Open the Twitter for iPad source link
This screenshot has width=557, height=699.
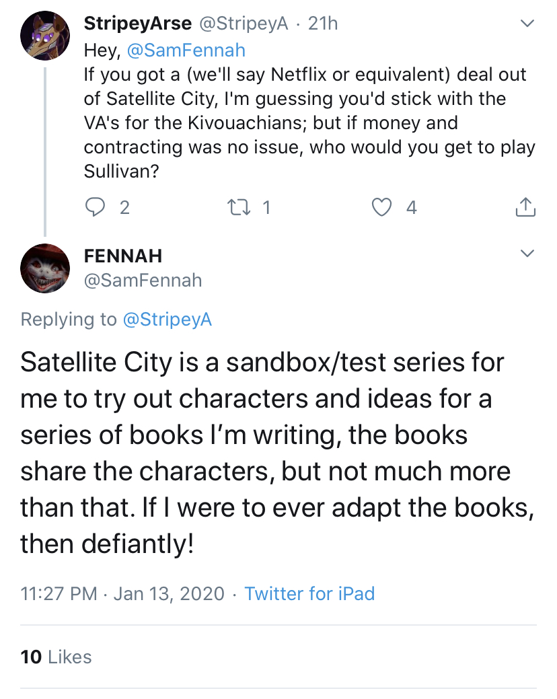click(x=309, y=594)
